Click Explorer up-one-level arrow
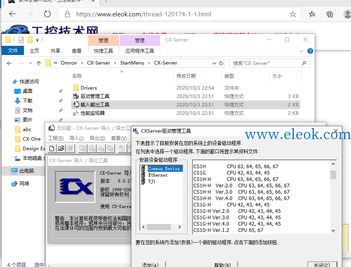351x267 pixels. point(38,63)
